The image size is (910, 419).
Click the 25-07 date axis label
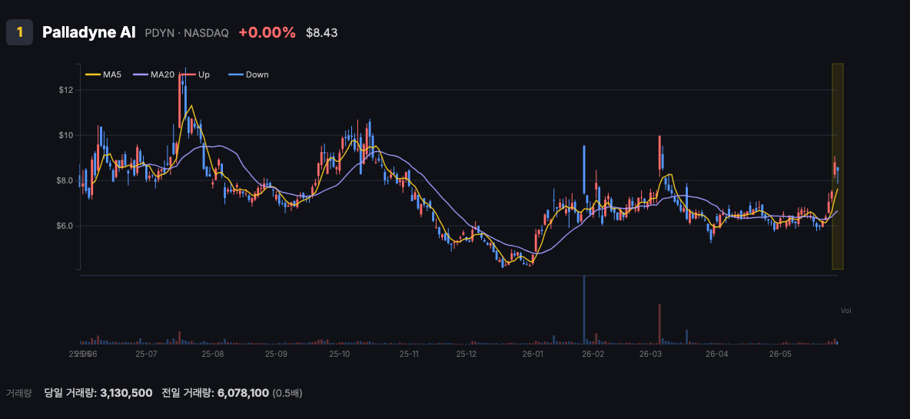[146, 354]
